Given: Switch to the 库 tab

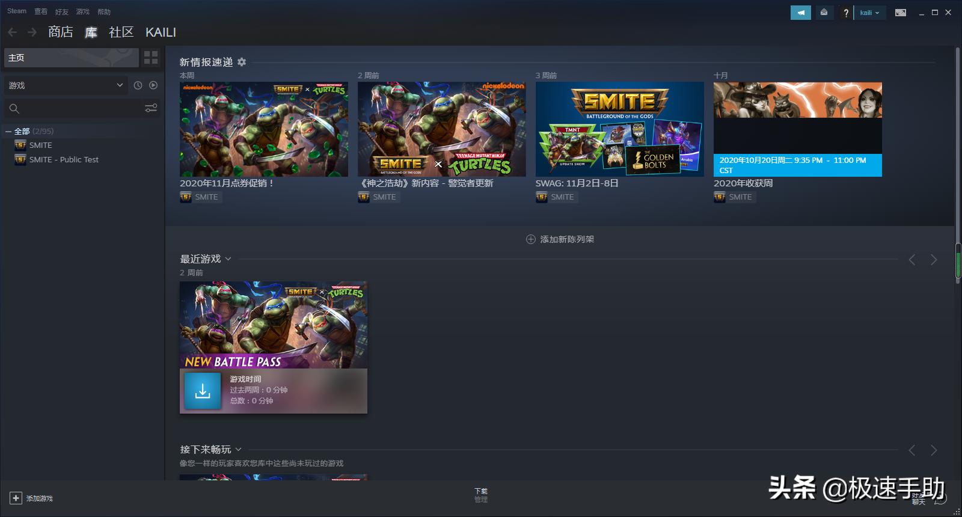Looking at the screenshot, I should 91,32.
